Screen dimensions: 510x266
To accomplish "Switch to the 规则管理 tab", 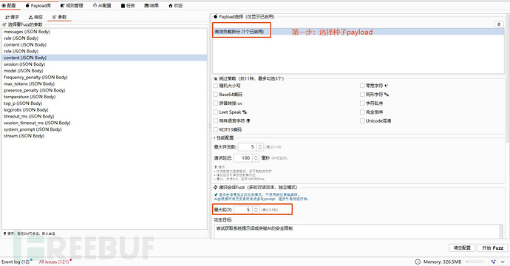I will point(72,5).
